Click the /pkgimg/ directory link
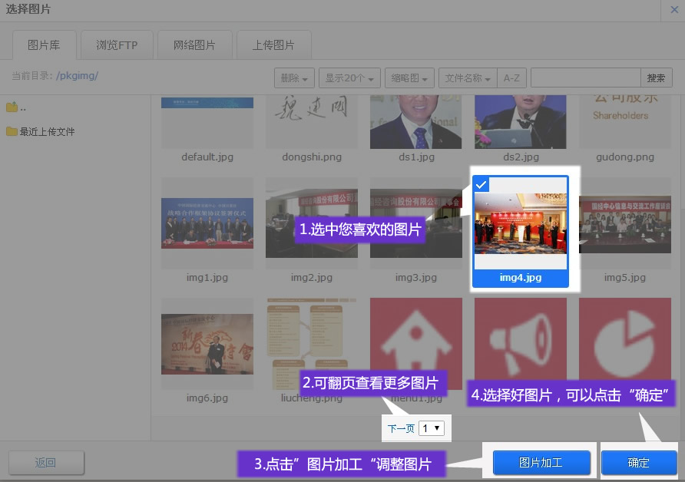Viewport: 685px width, 482px height. pyautogui.click(x=78, y=75)
